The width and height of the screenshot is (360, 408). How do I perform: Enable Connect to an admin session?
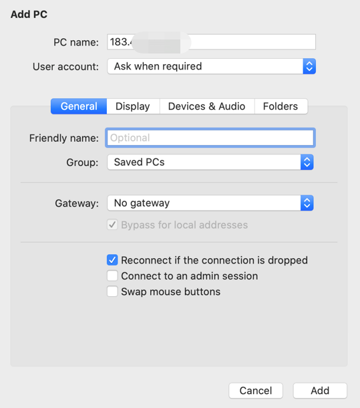pos(112,276)
